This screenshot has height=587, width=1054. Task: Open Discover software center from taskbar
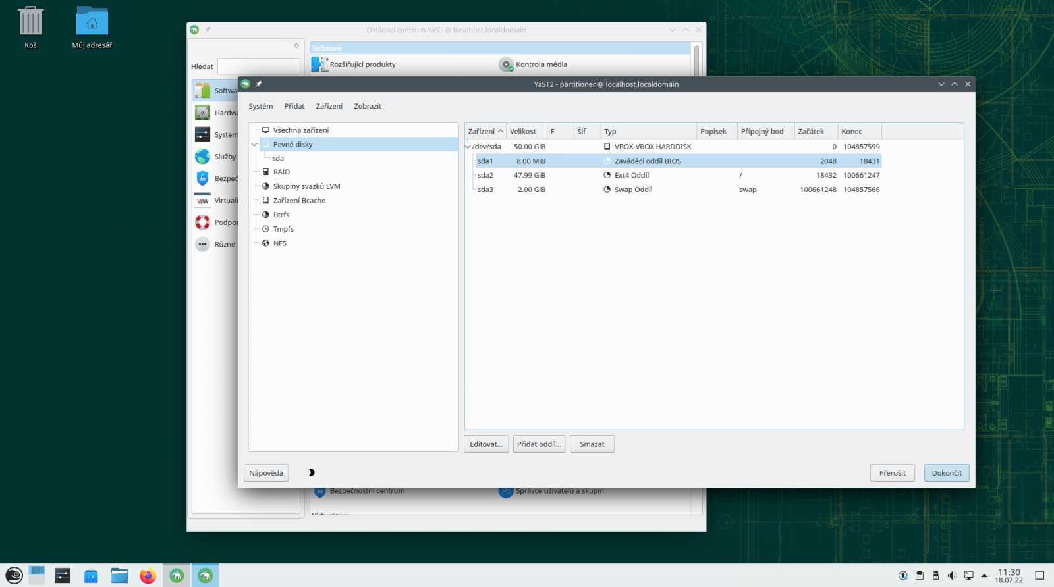[x=91, y=576]
